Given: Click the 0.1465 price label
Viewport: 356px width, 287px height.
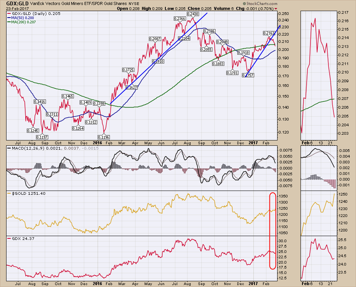Looking at the screenshot, I should coord(68,96).
